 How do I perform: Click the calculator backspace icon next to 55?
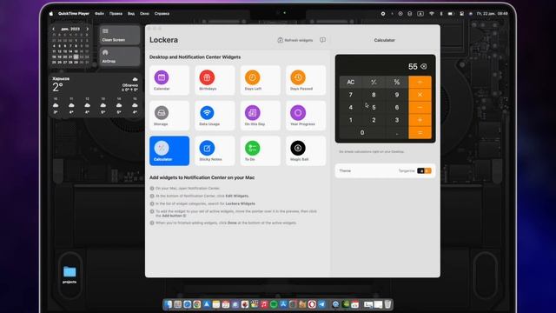pyautogui.click(x=423, y=66)
